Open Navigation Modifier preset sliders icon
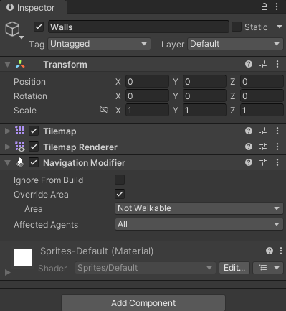The width and height of the screenshot is (286, 311). [x=263, y=162]
